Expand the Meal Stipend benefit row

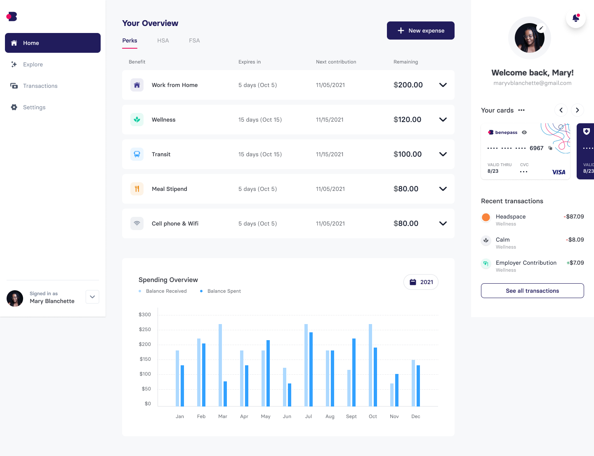click(443, 189)
